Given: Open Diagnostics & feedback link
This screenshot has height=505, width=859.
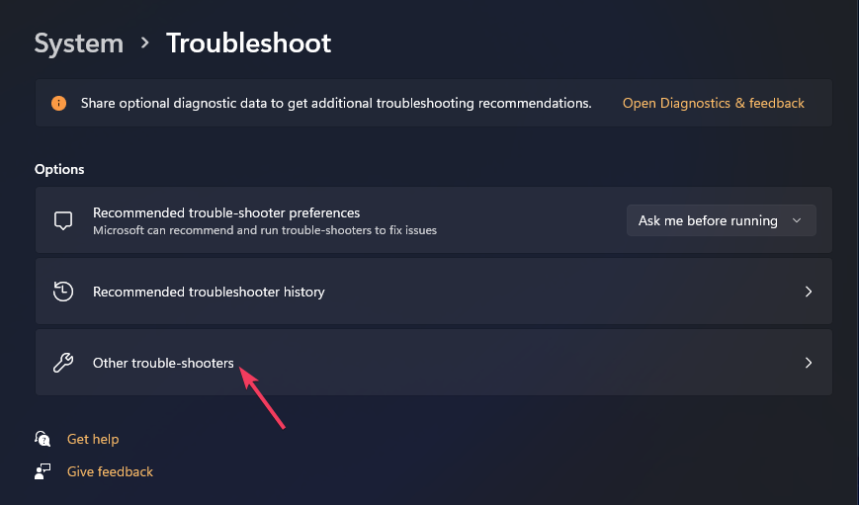Looking at the screenshot, I should click(714, 103).
